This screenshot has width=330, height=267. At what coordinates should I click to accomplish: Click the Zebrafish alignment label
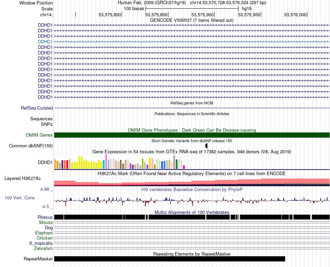43,249
